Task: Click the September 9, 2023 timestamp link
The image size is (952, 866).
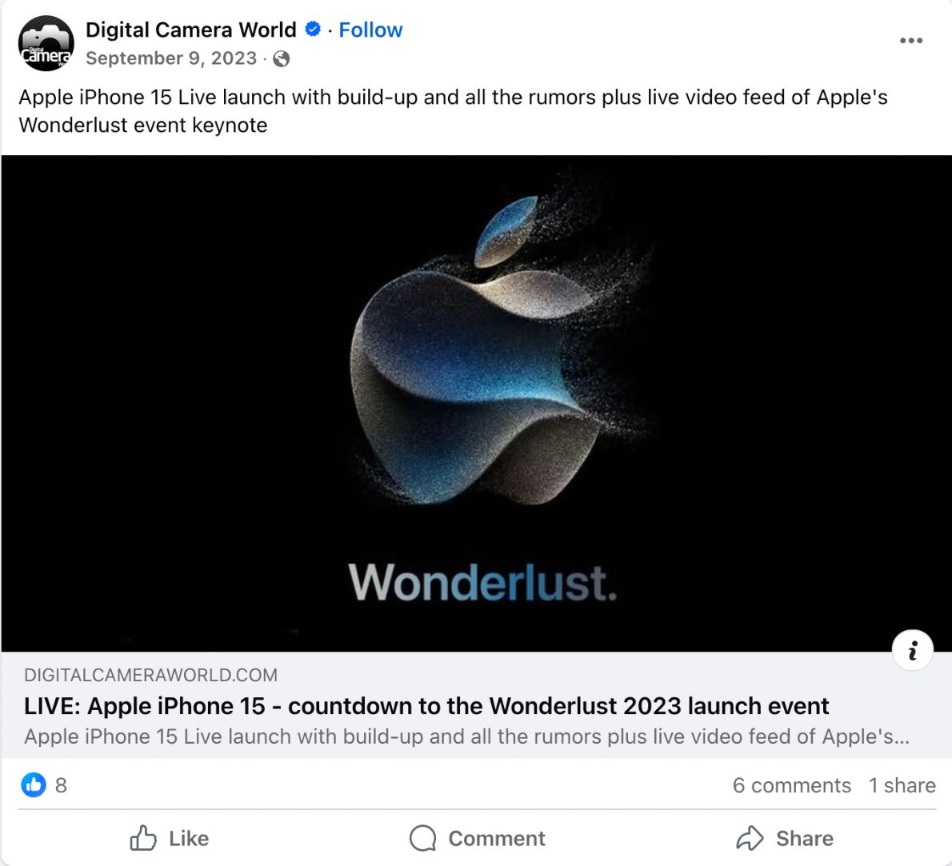Action: [170, 58]
